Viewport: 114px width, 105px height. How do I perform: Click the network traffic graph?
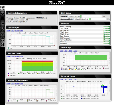[x=85, y=90]
